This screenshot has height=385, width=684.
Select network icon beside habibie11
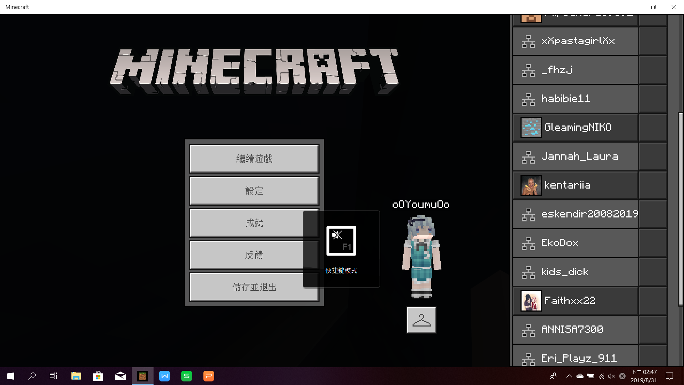pyautogui.click(x=528, y=99)
